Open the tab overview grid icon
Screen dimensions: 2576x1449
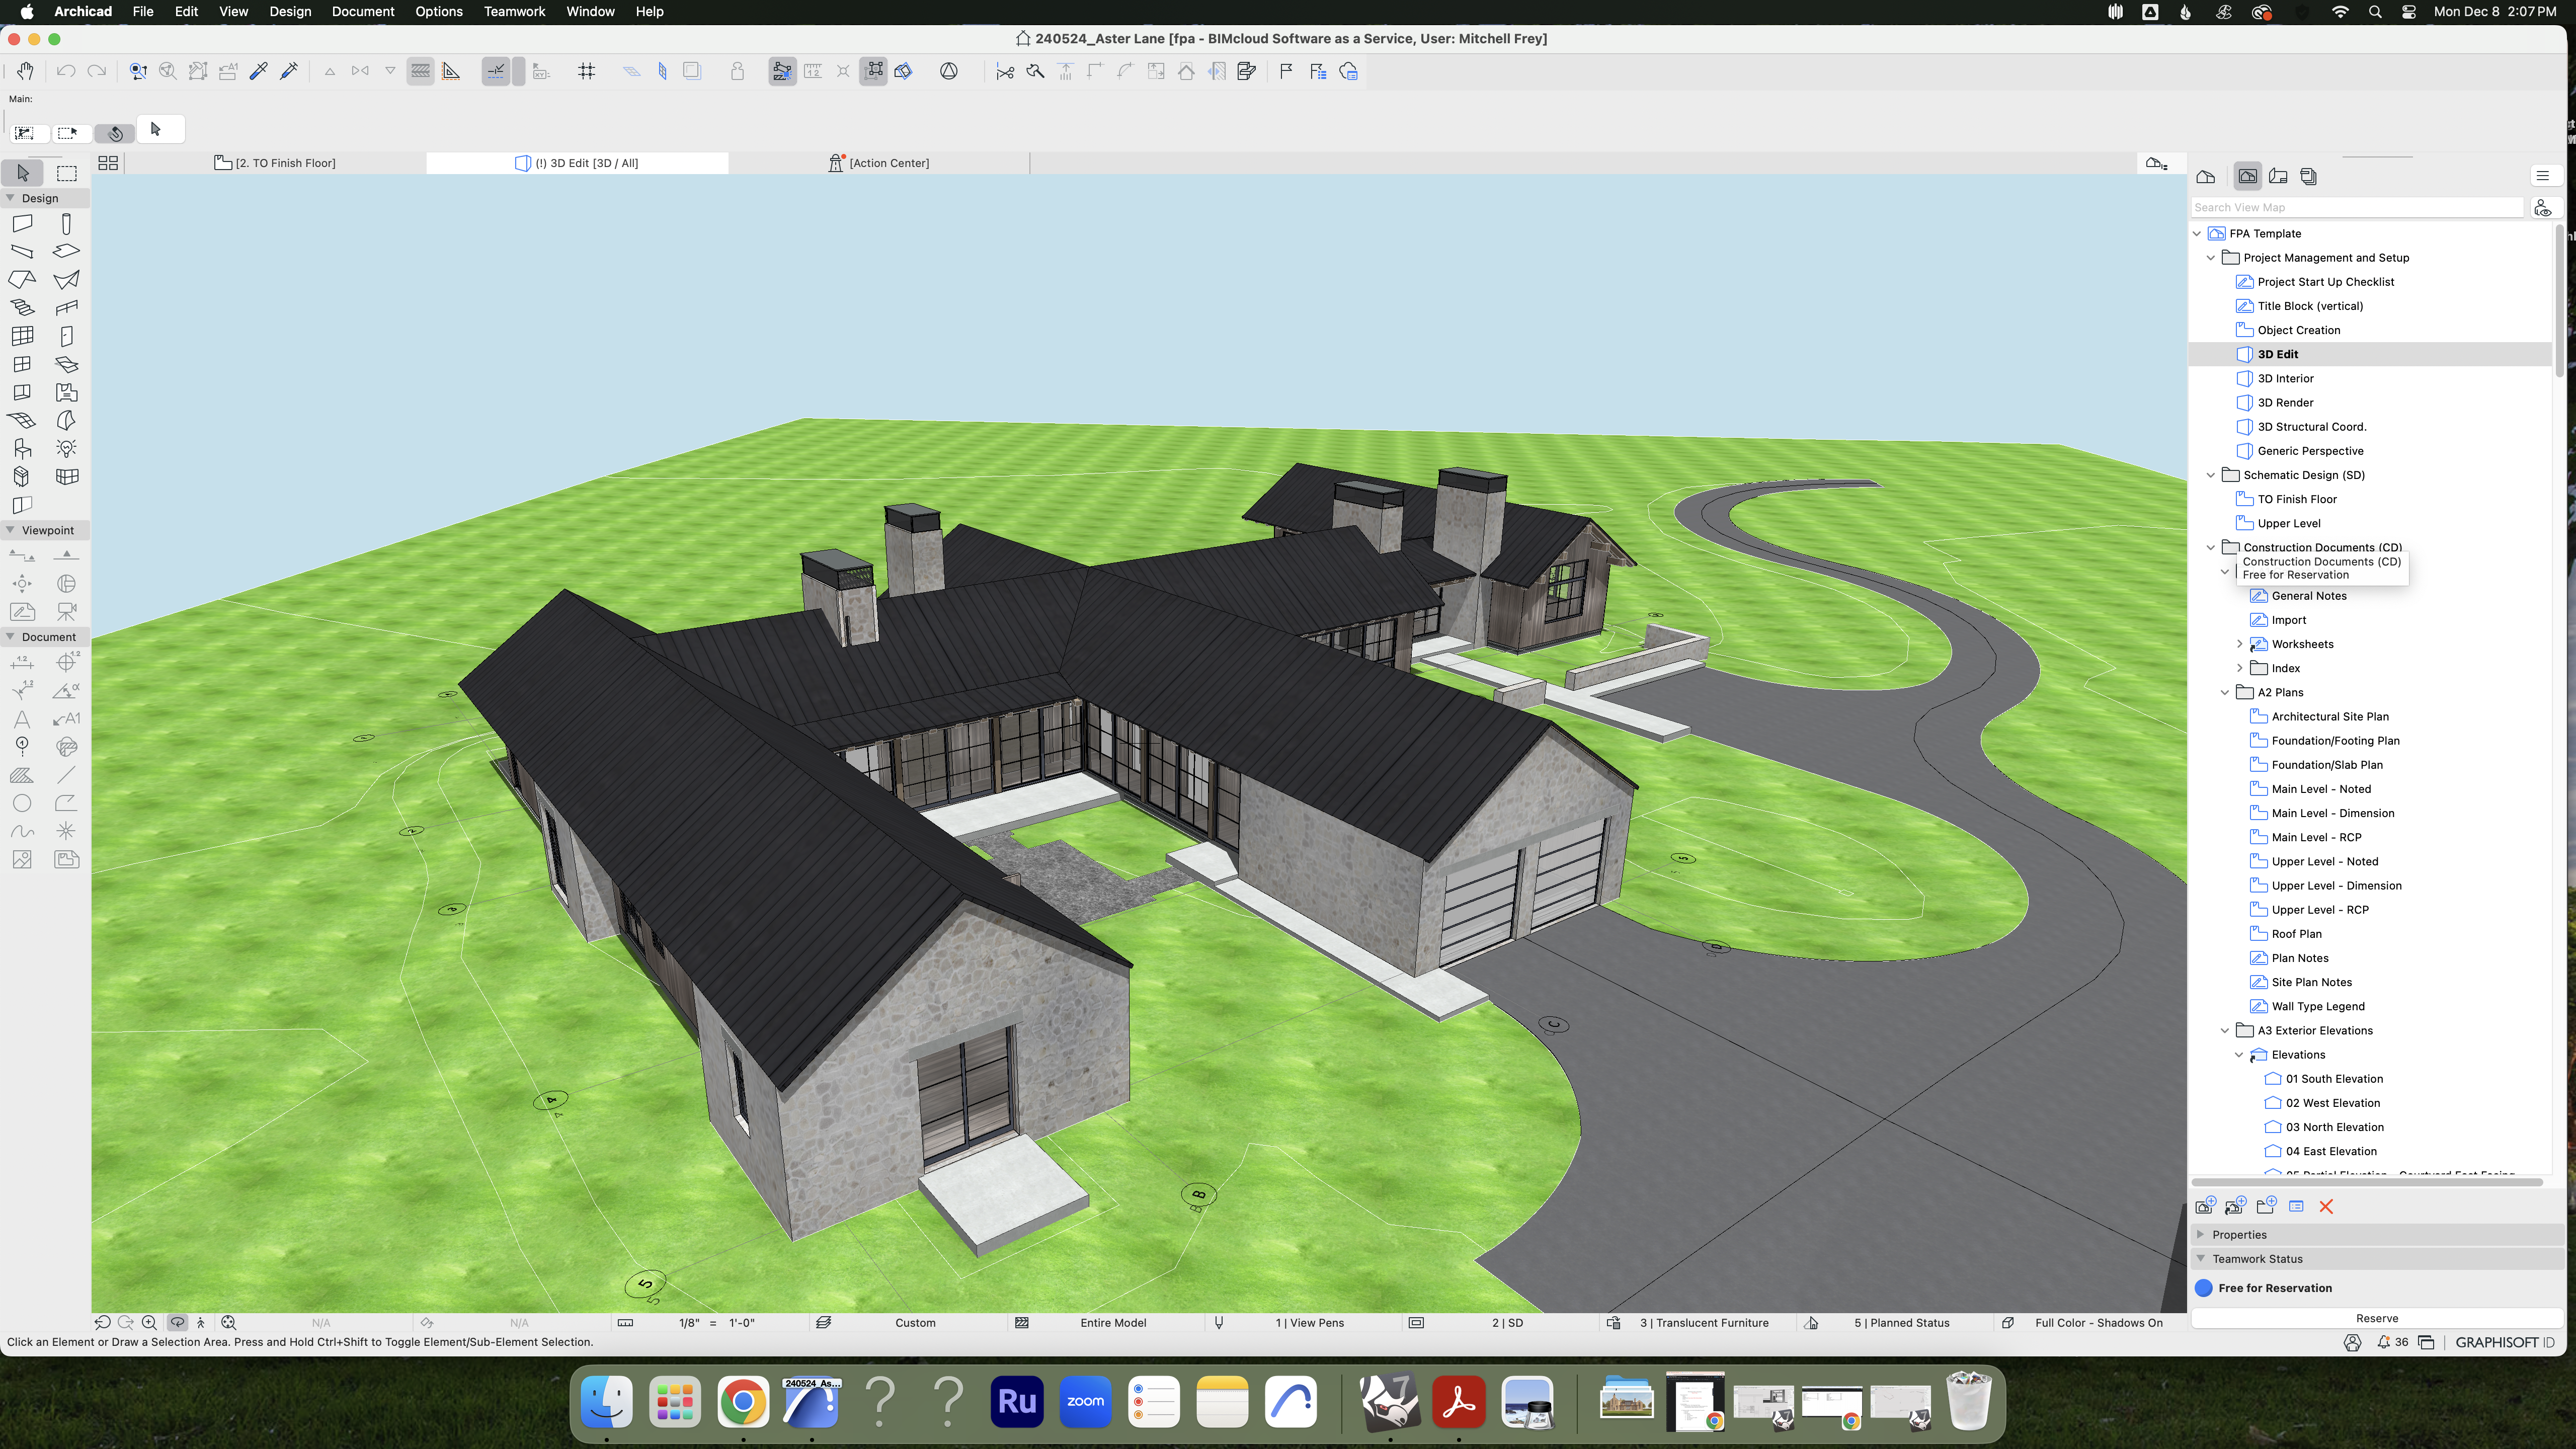[x=108, y=163]
